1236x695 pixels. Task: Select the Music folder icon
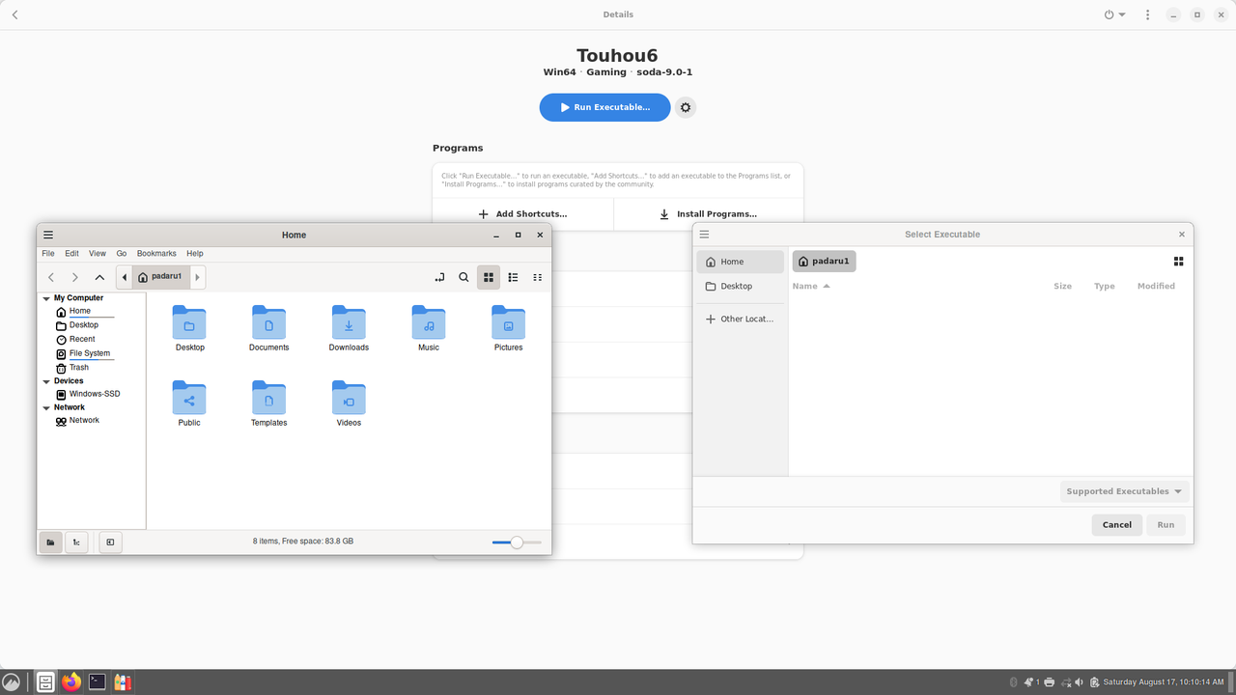click(x=429, y=328)
